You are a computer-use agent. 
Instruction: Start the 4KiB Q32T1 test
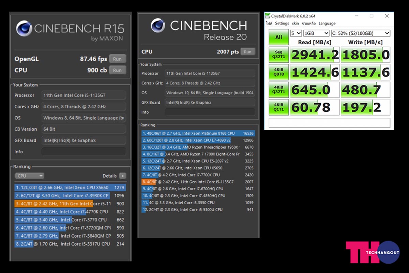pos(279,90)
